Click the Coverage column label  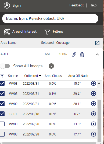(x=63, y=43)
